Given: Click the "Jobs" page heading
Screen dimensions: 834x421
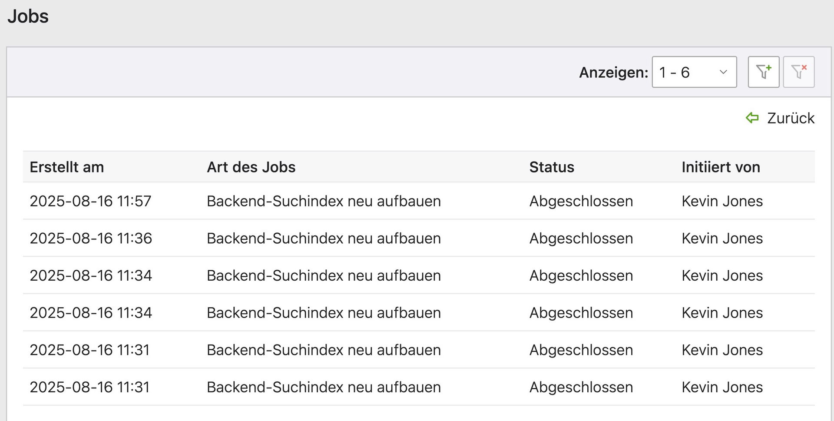Looking at the screenshot, I should pyautogui.click(x=28, y=17).
